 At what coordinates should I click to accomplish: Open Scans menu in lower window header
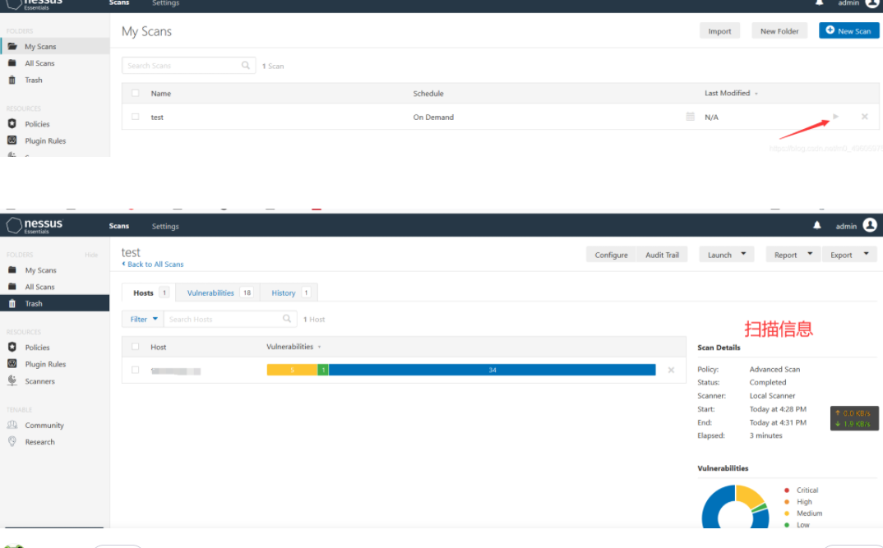[119, 226]
